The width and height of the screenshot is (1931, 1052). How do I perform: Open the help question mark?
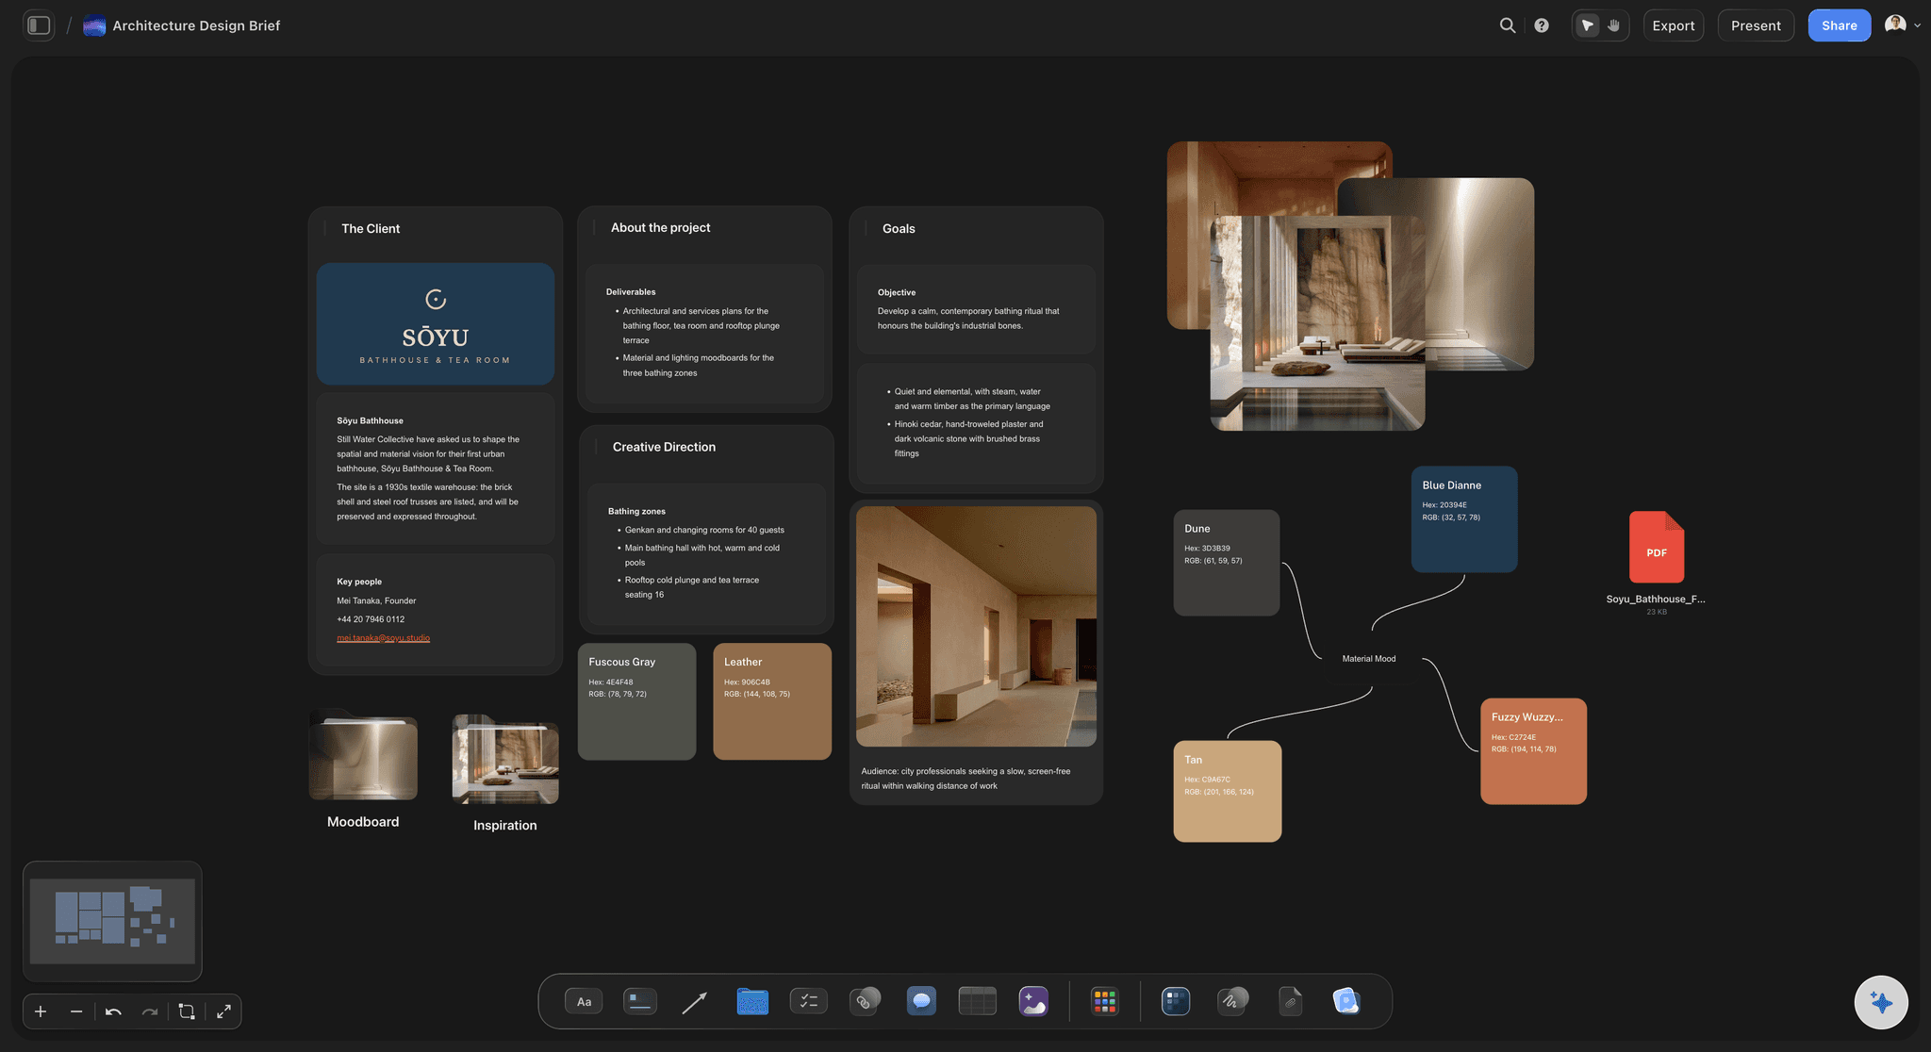(1542, 25)
